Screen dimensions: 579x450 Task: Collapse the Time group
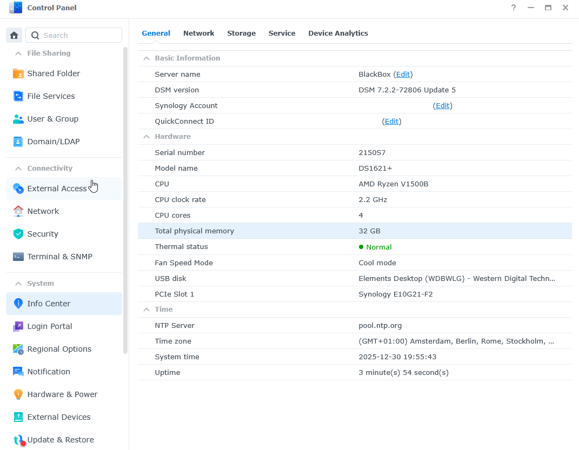tap(146, 310)
